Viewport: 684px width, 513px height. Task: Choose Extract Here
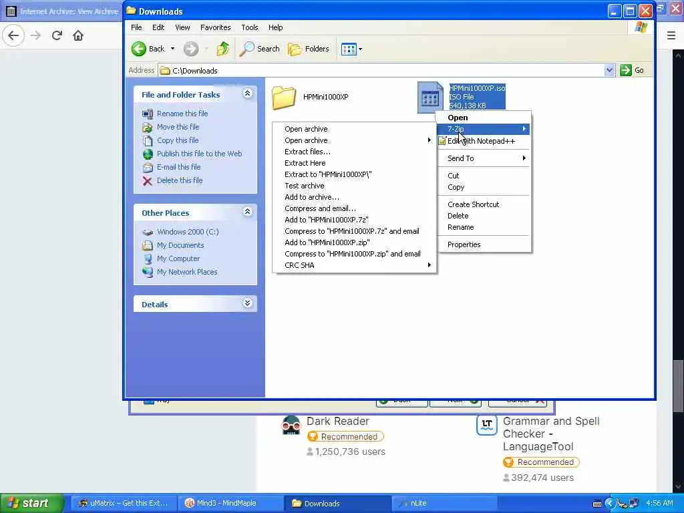point(355,163)
